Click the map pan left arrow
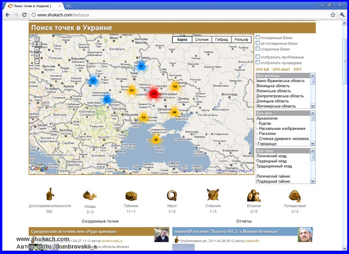The width and height of the screenshot is (349, 254). pyautogui.click(x=34, y=45)
